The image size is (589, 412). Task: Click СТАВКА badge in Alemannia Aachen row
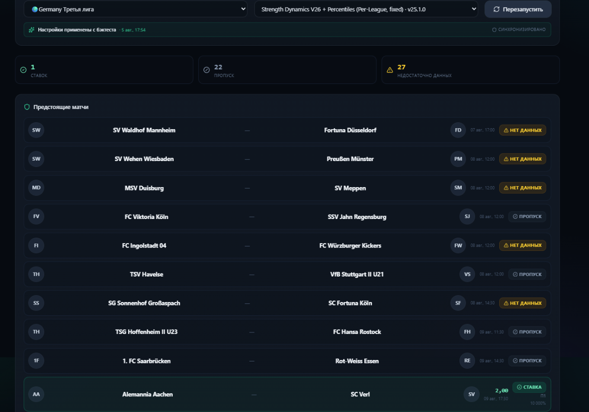(529, 387)
